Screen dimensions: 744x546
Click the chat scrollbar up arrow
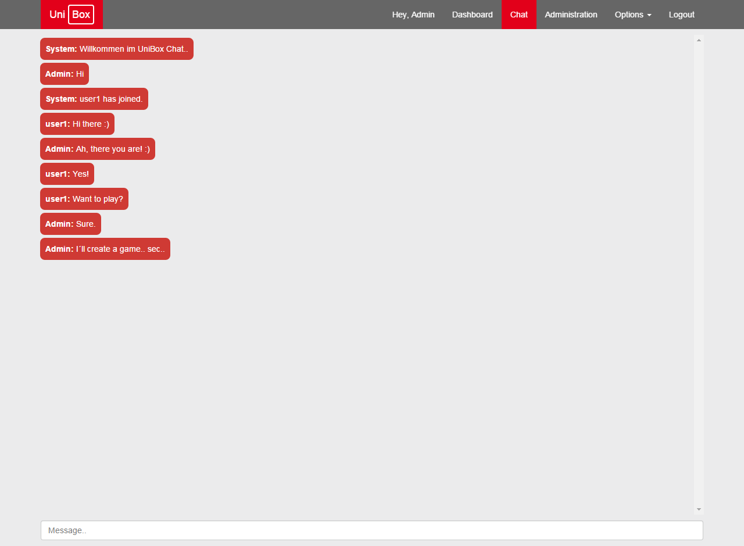[699, 40]
